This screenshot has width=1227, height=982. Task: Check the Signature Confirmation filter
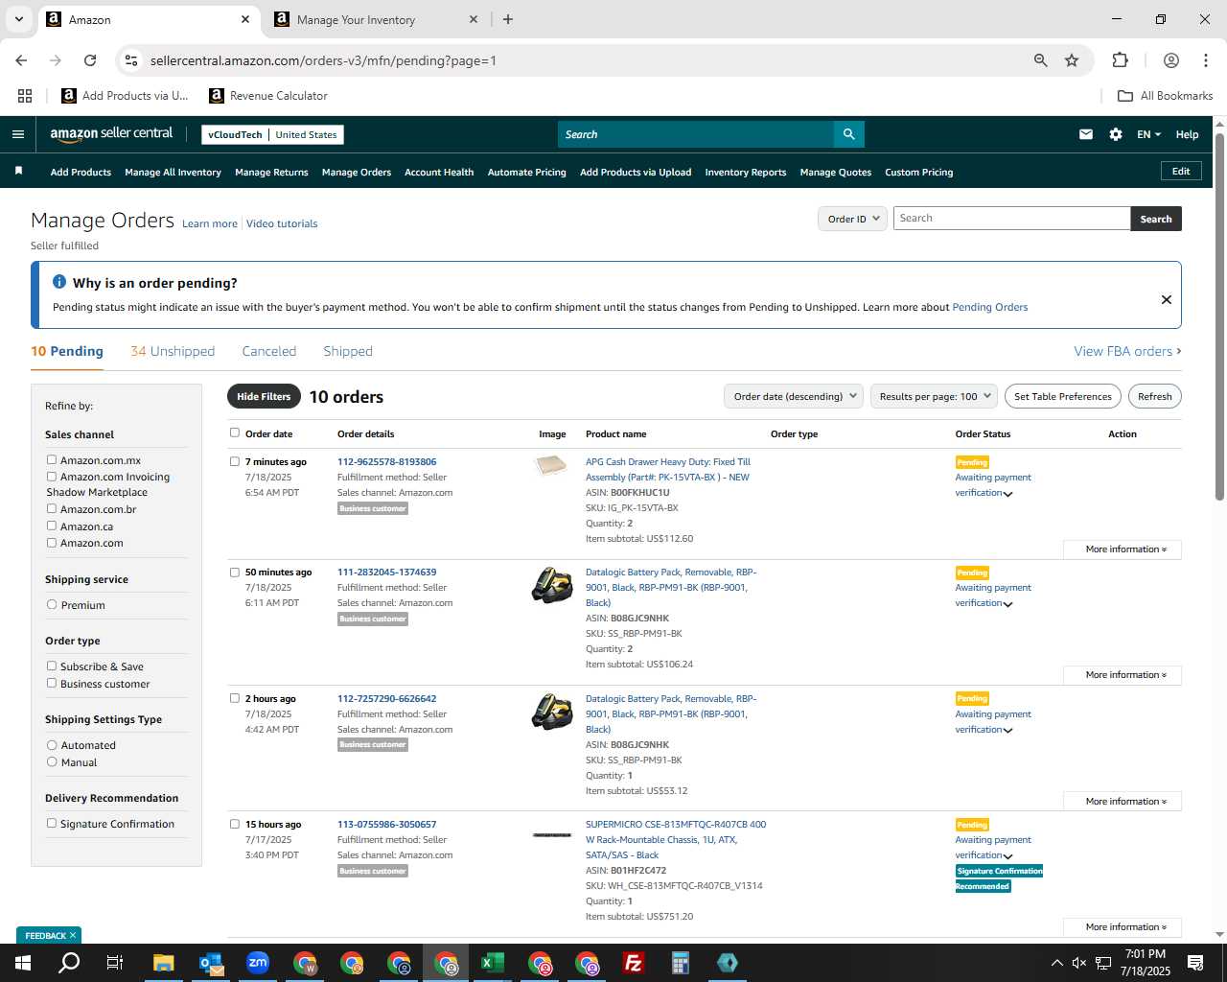click(x=52, y=824)
